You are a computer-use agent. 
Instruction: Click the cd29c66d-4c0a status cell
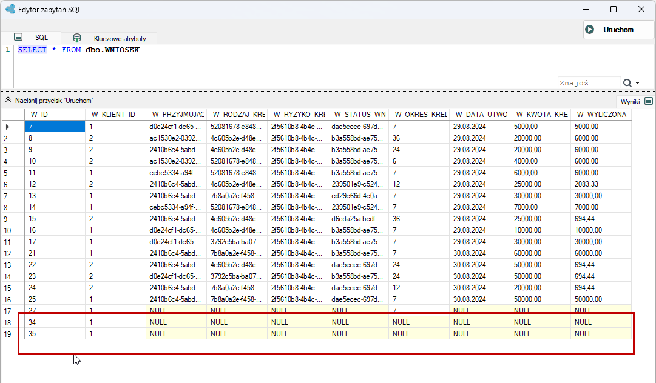358,196
